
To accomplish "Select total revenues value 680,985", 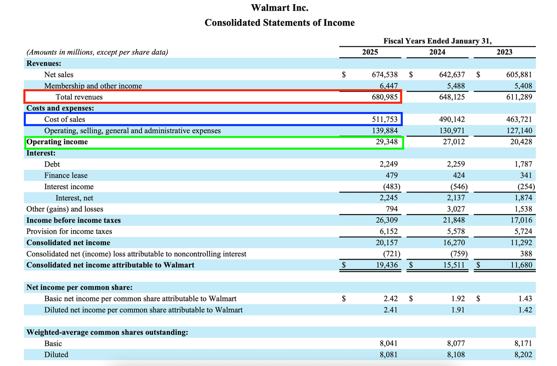I will [x=385, y=97].
